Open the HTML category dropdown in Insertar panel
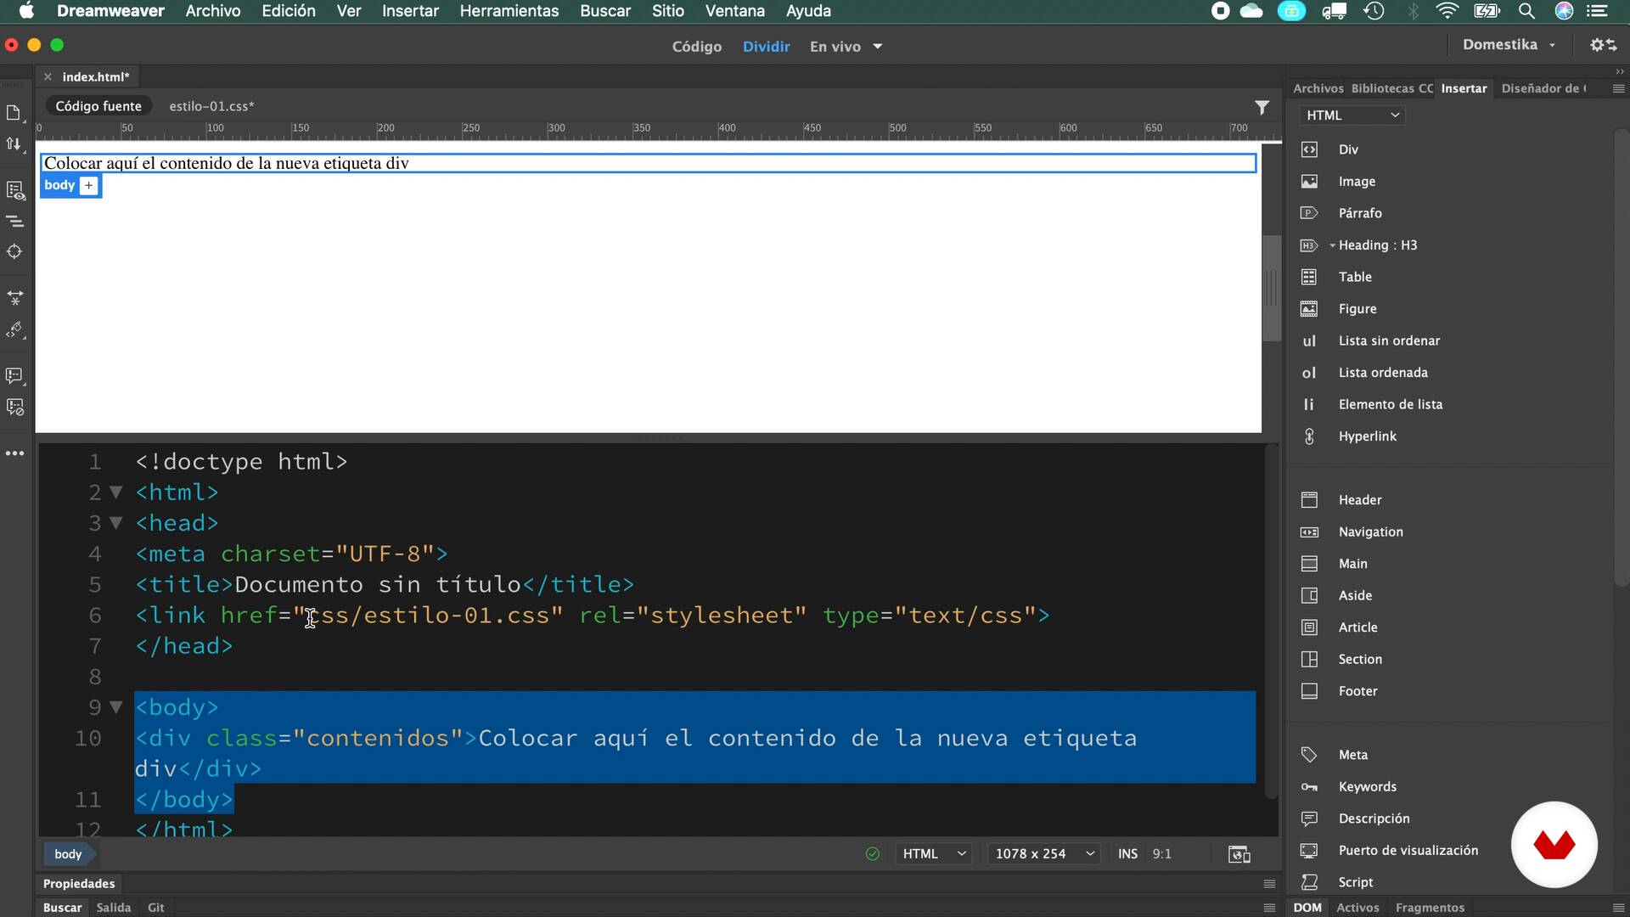Viewport: 1630px width, 917px height. tap(1352, 115)
